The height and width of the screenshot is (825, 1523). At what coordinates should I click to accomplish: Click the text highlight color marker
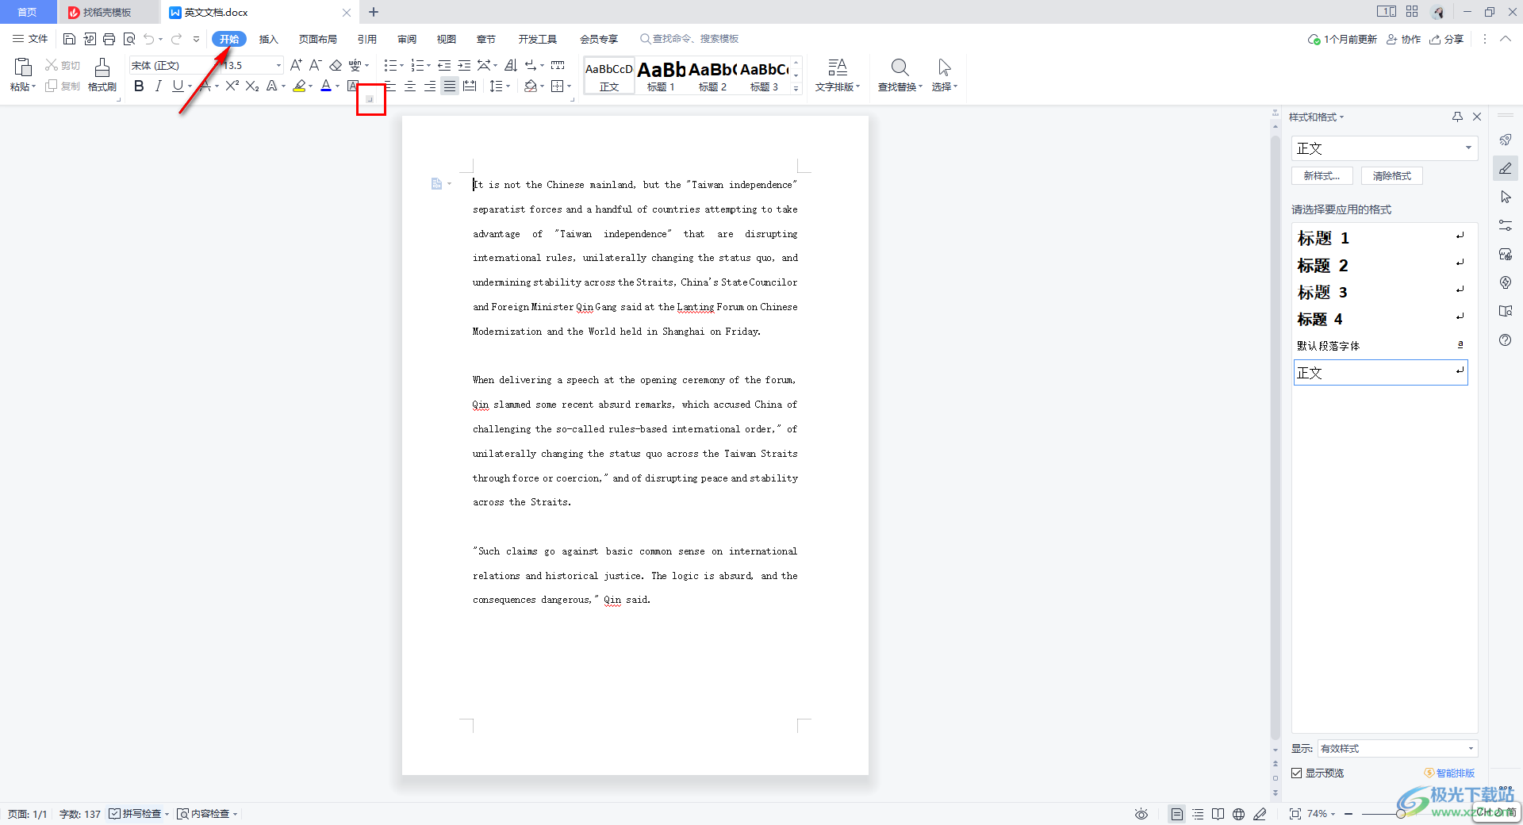tap(299, 86)
